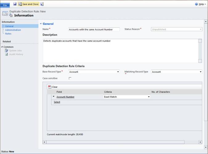Open the Base Record Type dropdown
The width and height of the screenshot is (208, 154).
[94, 72]
